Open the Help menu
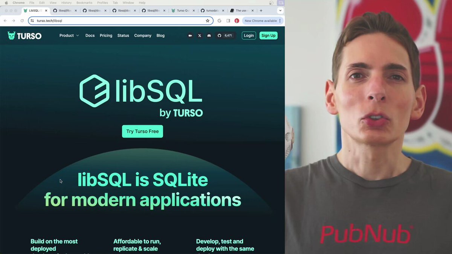This screenshot has height=254, width=452. pyautogui.click(x=142, y=3)
